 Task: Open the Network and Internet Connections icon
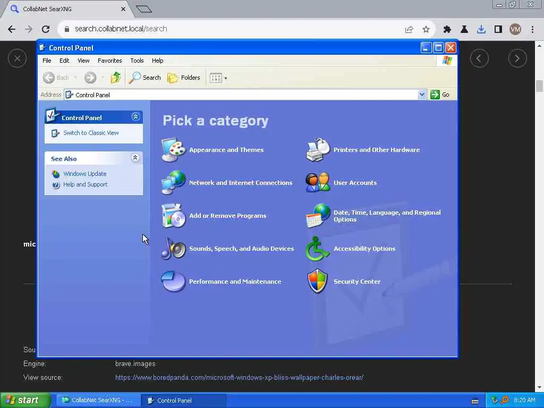click(x=174, y=183)
